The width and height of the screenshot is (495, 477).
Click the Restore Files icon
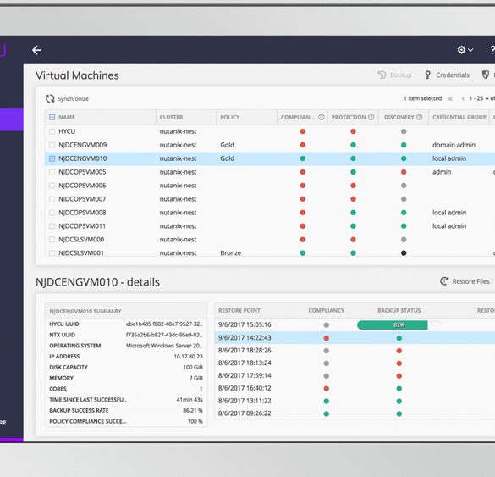point(444,281)
